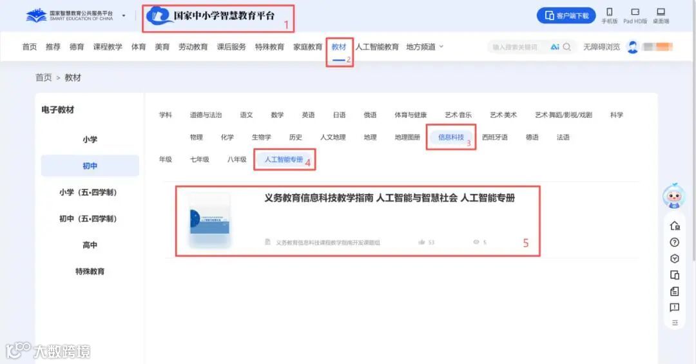Image resolution: width=696 pixels, height=364 pixels.
Task: Open the 课后服务 nav tab
Action: (231, 46)
